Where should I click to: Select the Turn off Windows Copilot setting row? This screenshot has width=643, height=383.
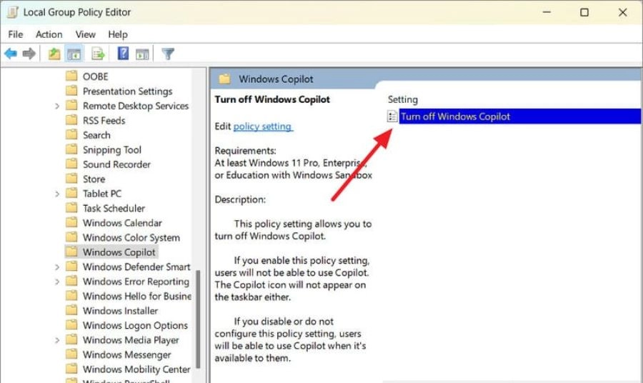514,116
